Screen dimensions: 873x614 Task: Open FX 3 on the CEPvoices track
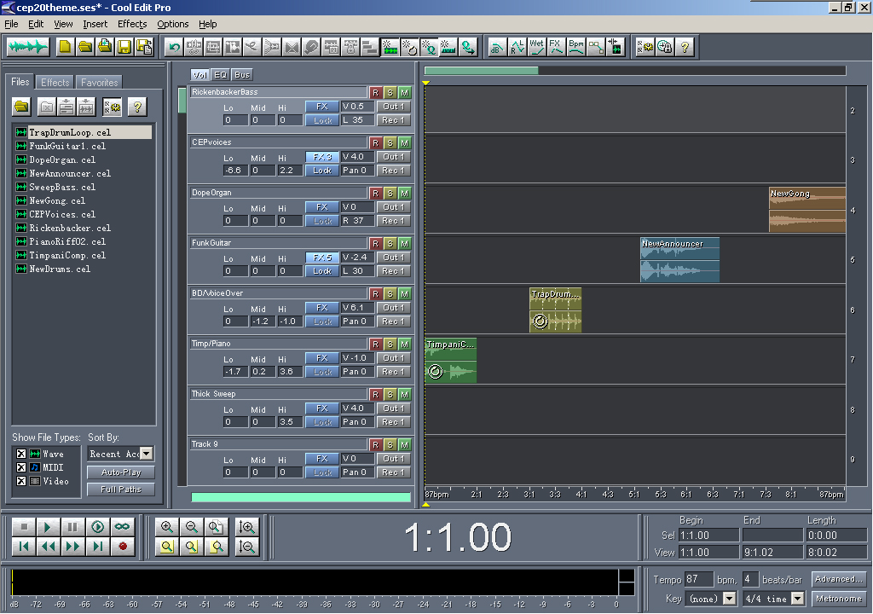[x=321, y=157]
